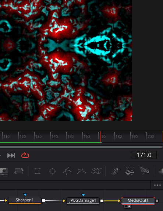Click the particle magnet-and-arrows tool icon
This screenshot has width=163, height=211.
(130, 171)
